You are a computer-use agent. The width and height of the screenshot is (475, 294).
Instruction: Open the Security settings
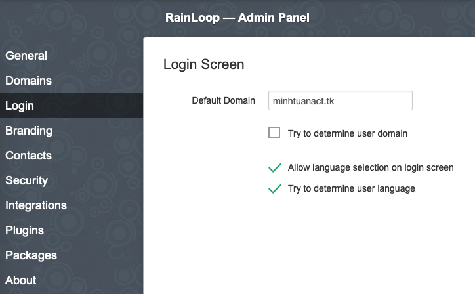click(26, 180)
